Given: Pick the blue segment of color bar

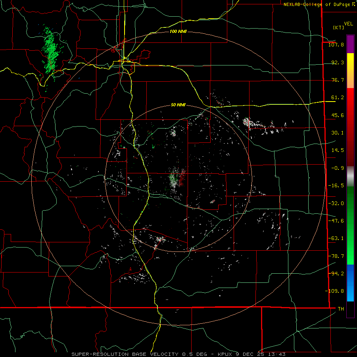Looking at the screenshot, I should tap(350, 283).
